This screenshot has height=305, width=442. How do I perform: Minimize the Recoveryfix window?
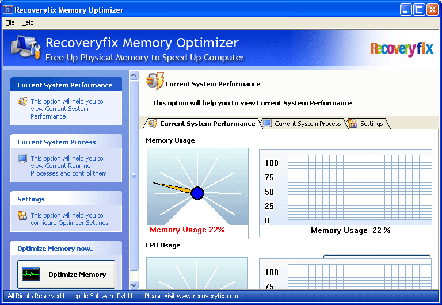pos(405,10)
